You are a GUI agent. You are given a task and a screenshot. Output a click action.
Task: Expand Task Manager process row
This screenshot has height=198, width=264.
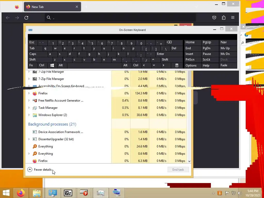click(29, 108)
